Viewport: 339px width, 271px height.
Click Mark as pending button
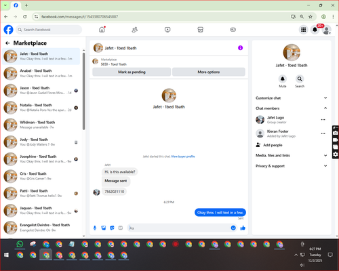click(x=132, y=72)
